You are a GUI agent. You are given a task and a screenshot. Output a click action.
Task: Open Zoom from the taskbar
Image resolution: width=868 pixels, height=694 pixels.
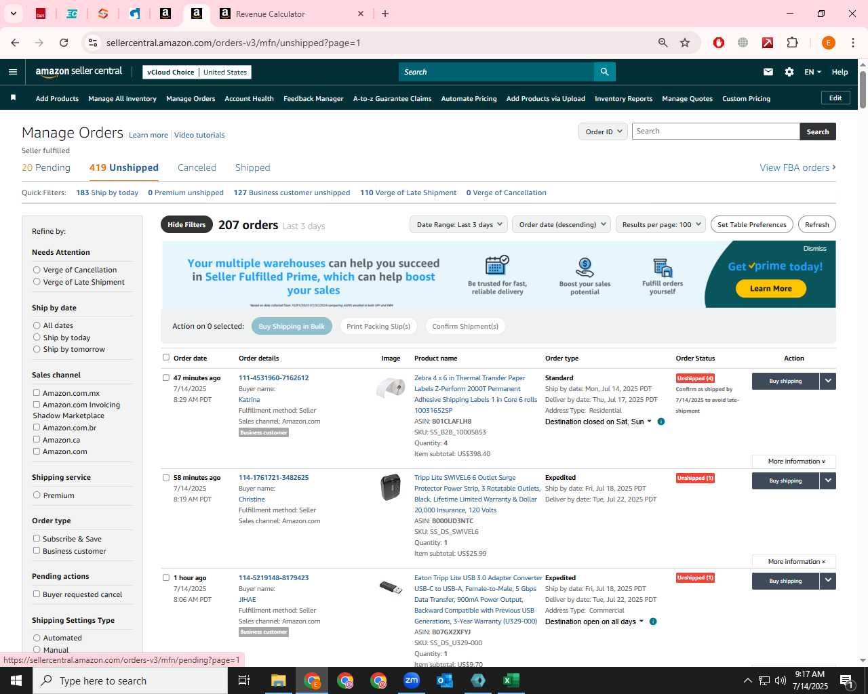pos(412,680)
